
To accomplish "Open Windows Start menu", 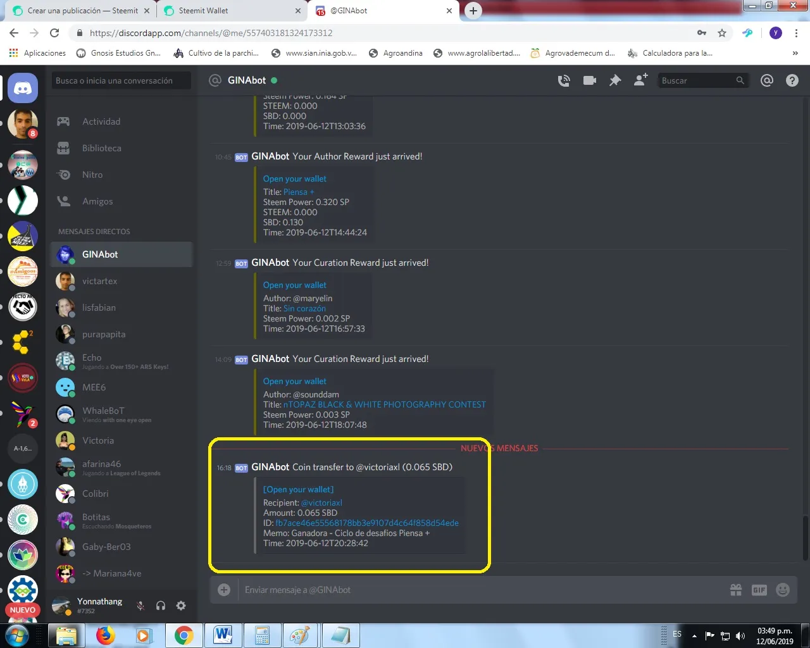I will point(17,635).
